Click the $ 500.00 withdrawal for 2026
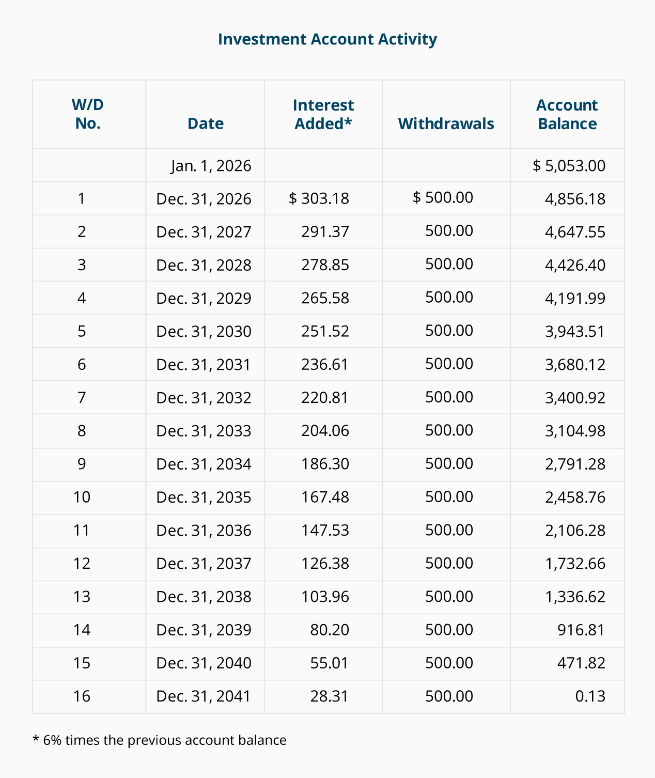 coord(443,197)
